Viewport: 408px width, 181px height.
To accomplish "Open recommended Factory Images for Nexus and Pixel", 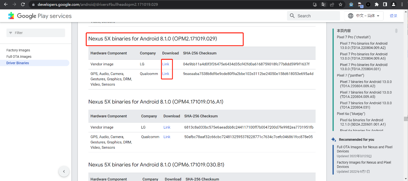I will click(364, 165).
